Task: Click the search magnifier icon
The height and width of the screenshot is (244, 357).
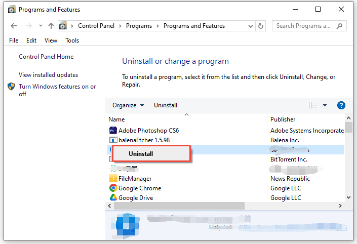Action: 339,26
